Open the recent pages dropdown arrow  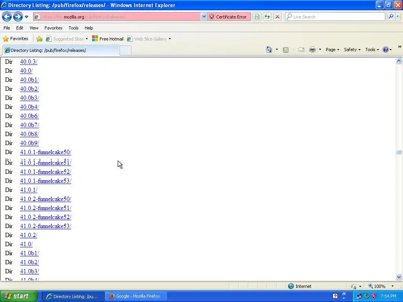point(26,17)
